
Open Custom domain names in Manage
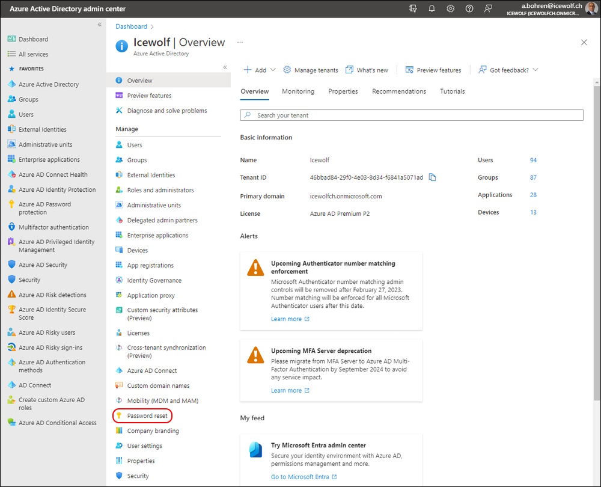coord(158,385)
